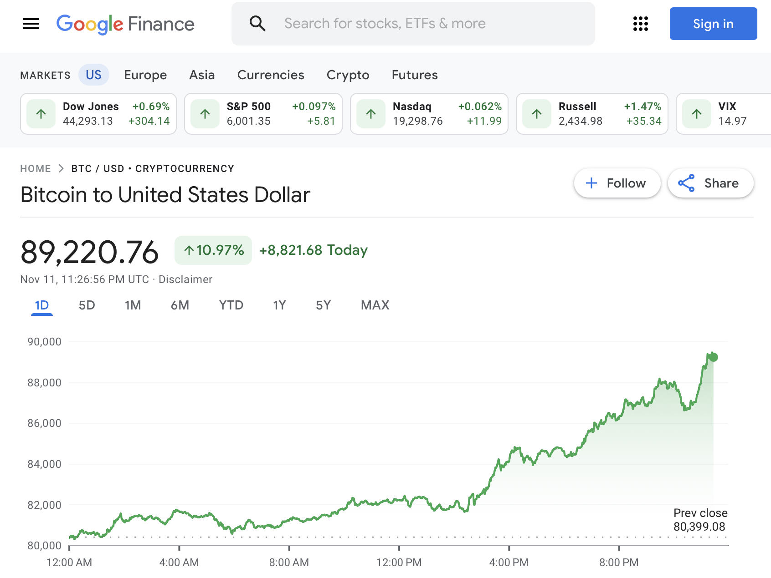The image size is (771, 578).
Task: Open the Currencies markets tab
Action: click(x=271, y=75)
